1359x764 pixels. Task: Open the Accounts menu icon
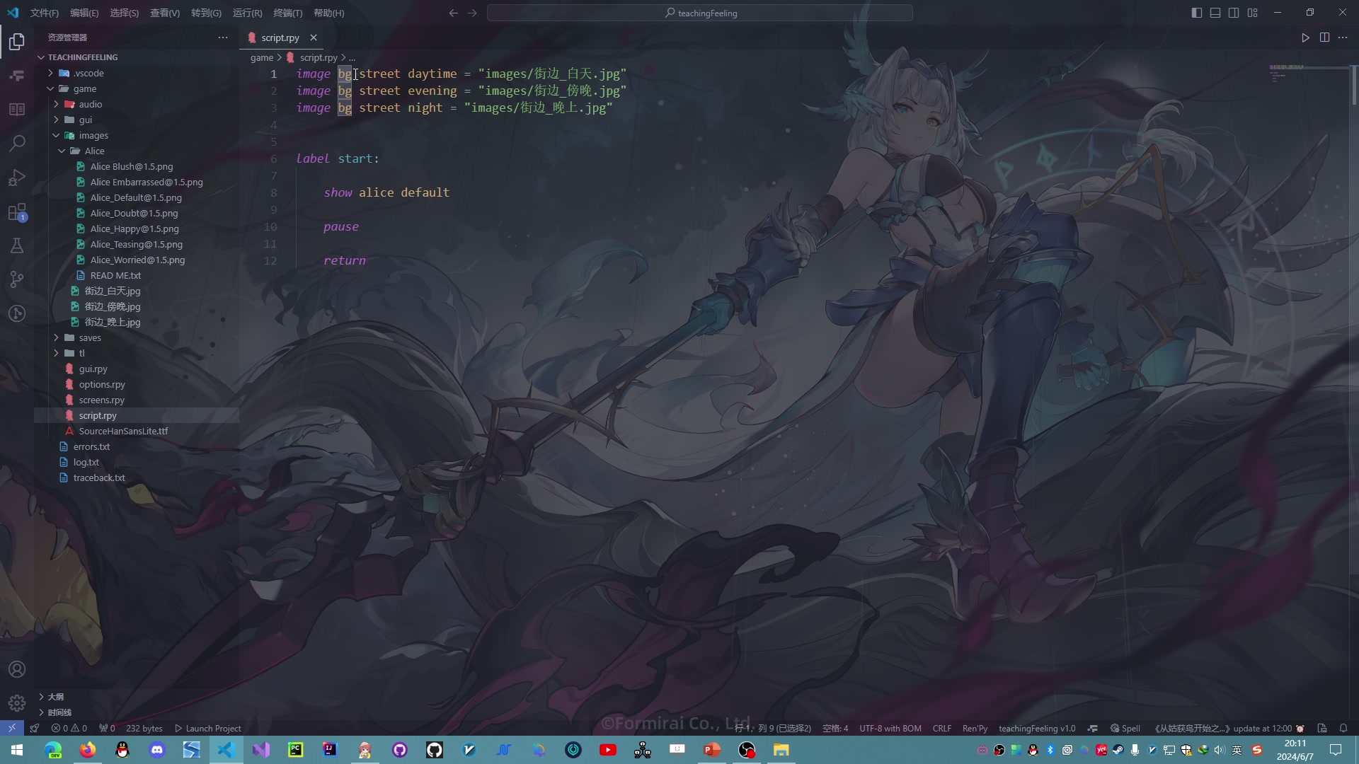pos(17,669)
